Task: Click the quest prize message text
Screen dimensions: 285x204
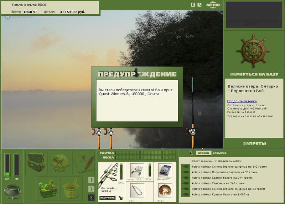Action: [136, 92]
